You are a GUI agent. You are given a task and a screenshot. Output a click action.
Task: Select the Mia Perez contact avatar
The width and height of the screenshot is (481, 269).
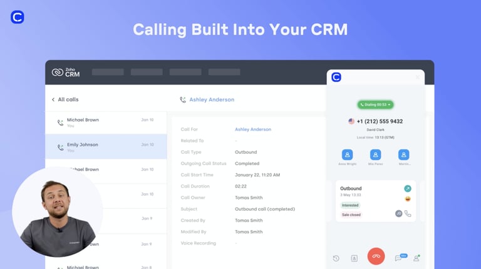point(376,155)
